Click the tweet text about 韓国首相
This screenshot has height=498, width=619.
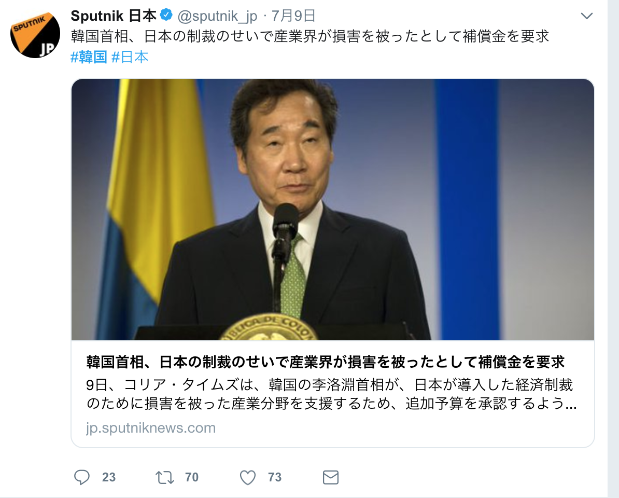point(310,36)
